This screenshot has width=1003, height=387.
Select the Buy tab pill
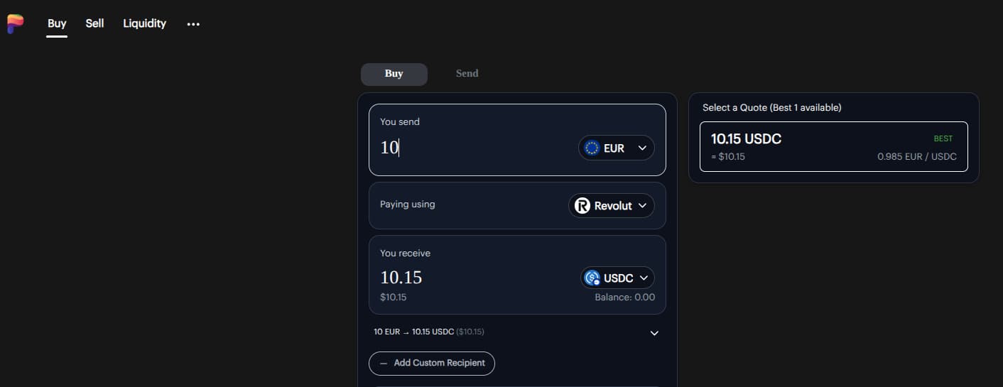(394, 74)
